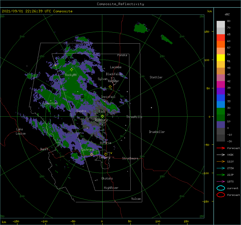Pick the light gray 80 dBZ swatch

(221, 24)
